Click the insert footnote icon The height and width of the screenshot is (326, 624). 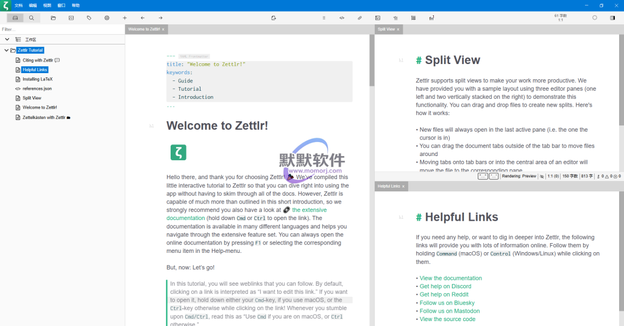tap(431, 18)
